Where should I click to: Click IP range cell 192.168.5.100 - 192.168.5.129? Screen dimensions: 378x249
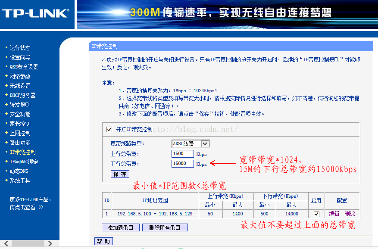pos(155,214)
